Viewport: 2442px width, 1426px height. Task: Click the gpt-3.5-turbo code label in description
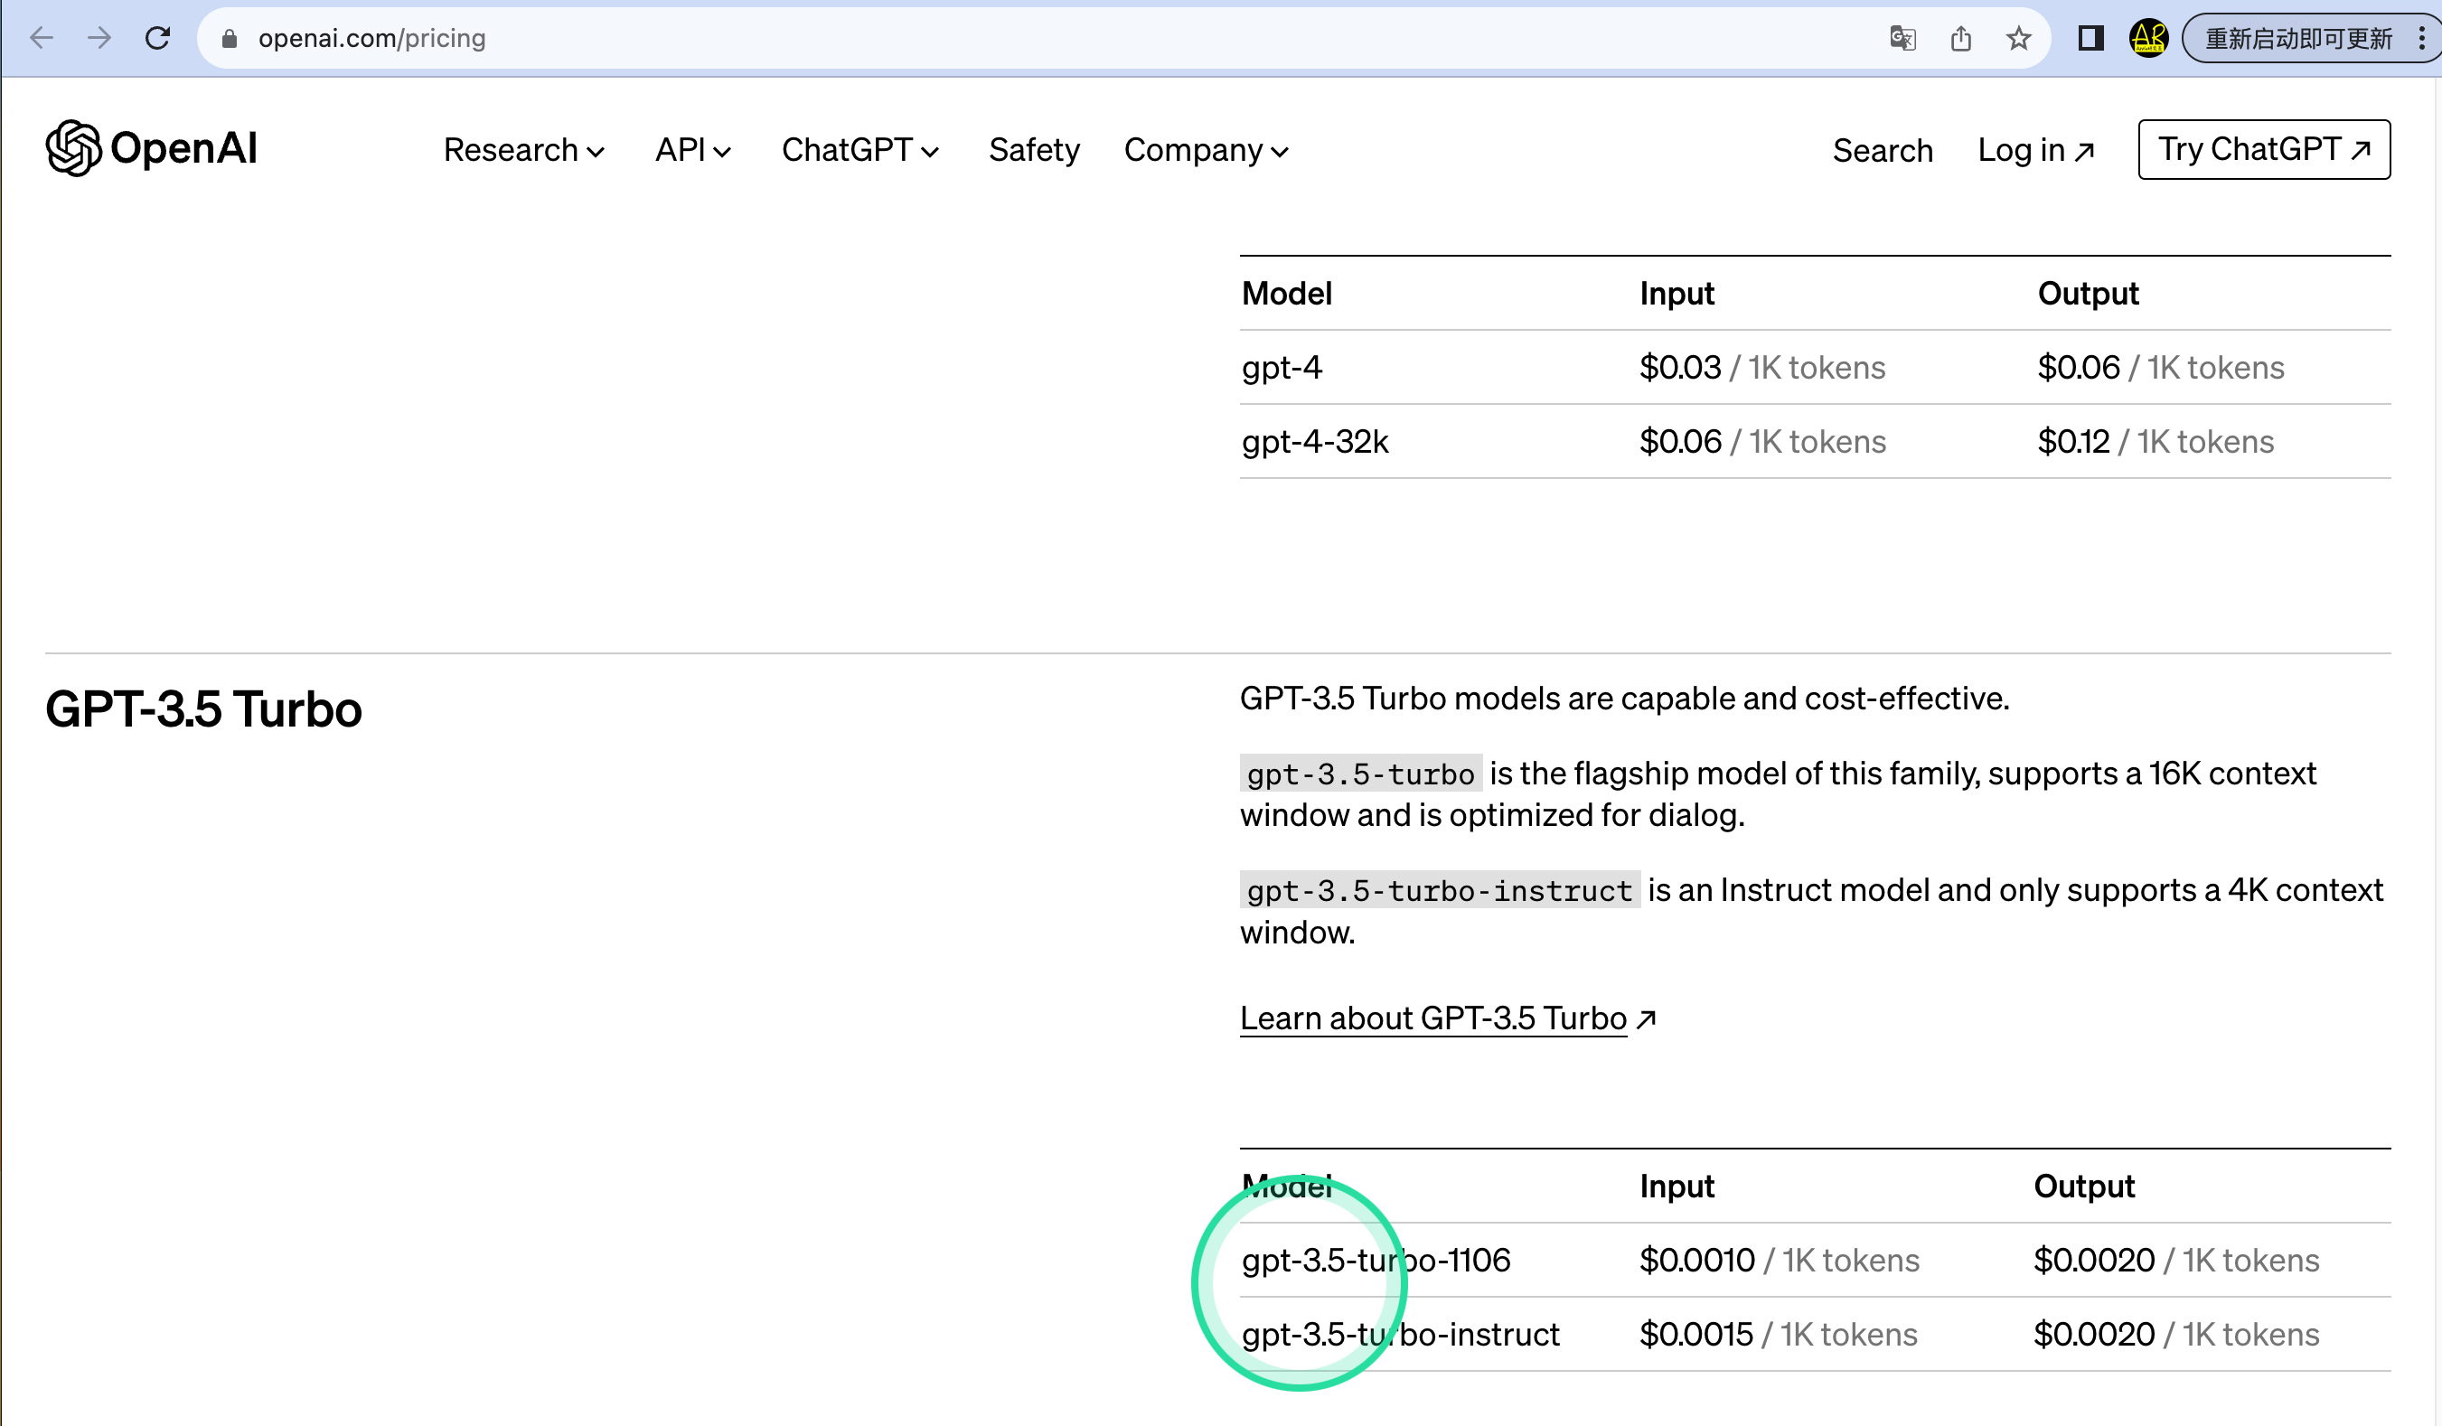point(1360,773)
